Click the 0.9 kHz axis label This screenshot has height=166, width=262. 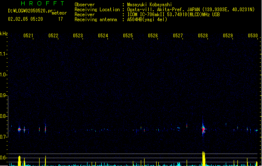[3, 95]
